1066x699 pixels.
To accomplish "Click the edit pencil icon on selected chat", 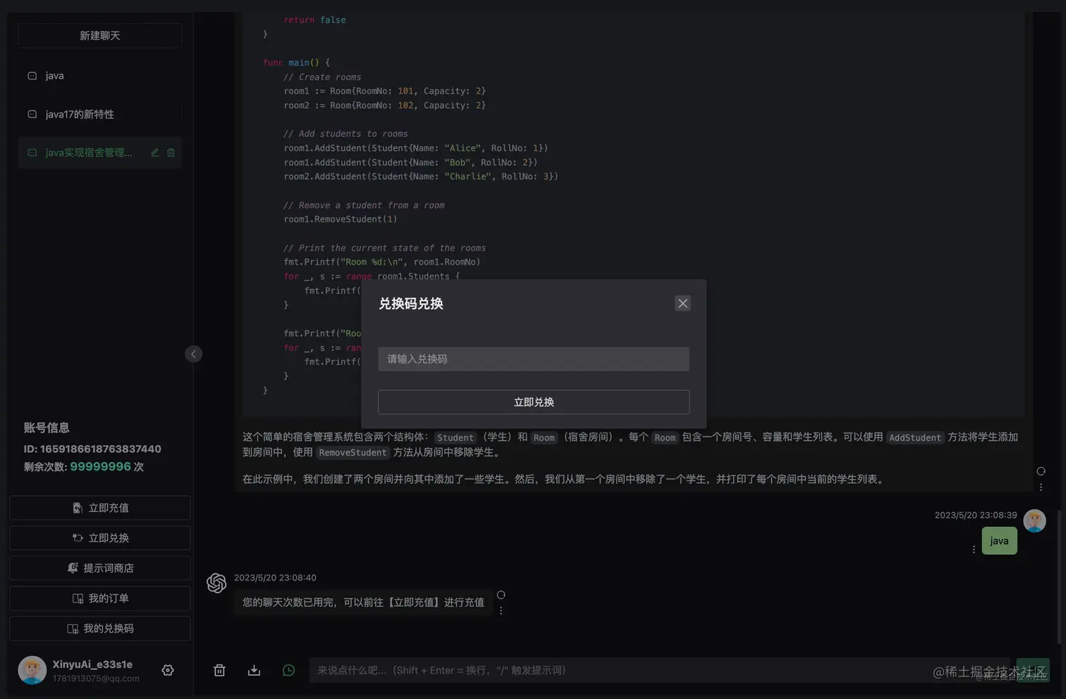I will pyautogui.click(x=154, y=152).
